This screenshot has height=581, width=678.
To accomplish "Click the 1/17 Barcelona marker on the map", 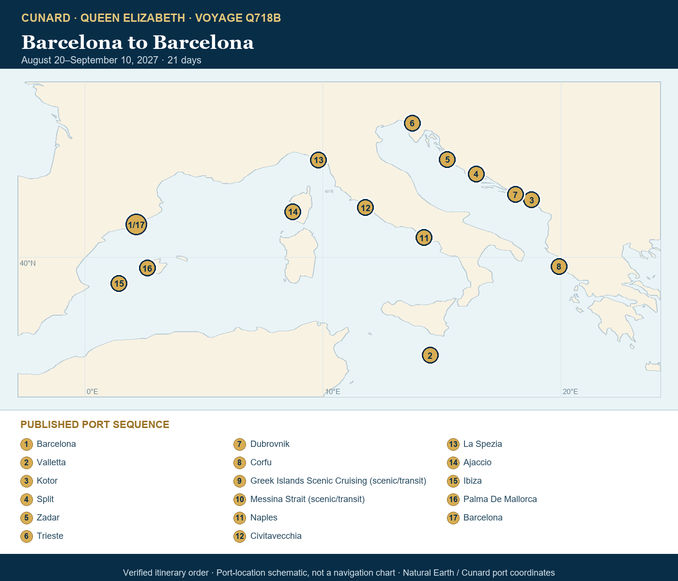I will point(136,225).
